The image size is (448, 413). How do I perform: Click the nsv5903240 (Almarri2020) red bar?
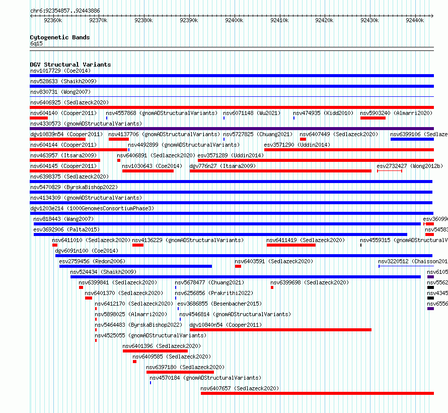point(373,118)
